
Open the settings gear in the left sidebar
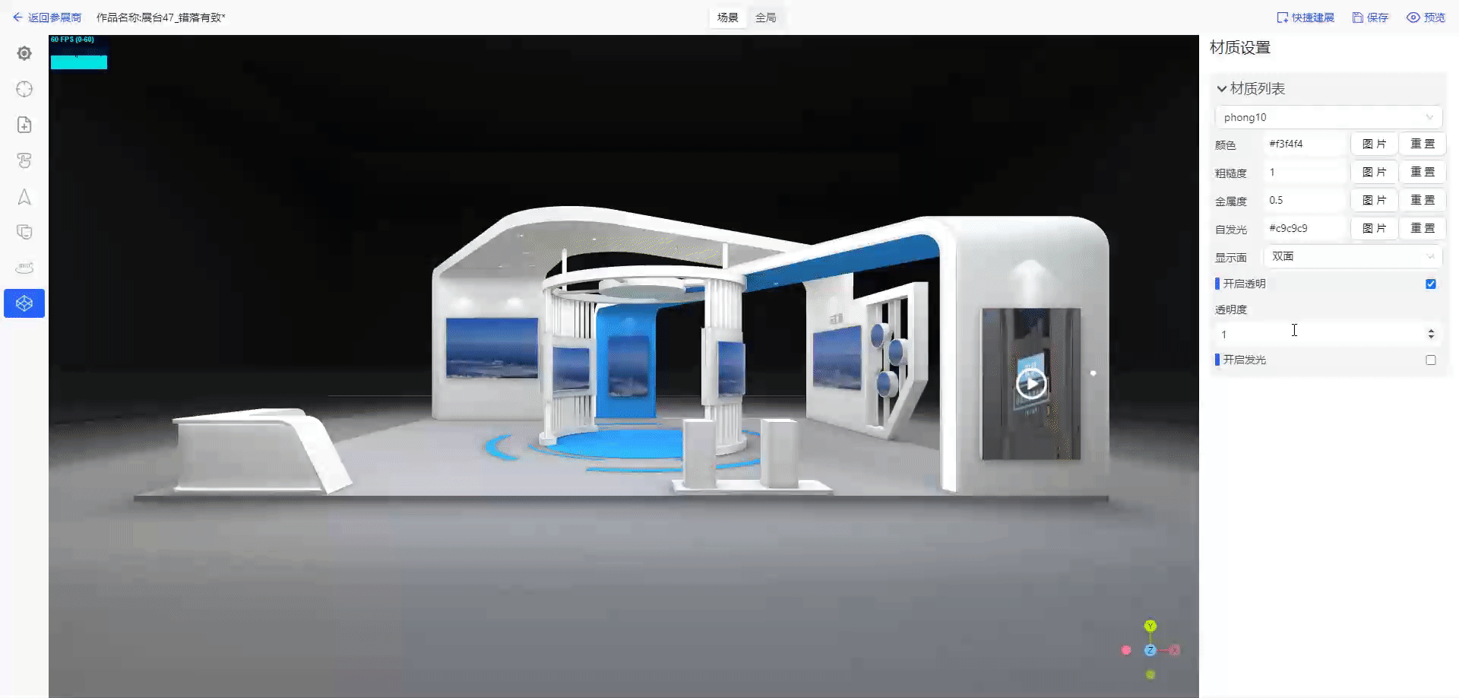[x=24, y=53]
